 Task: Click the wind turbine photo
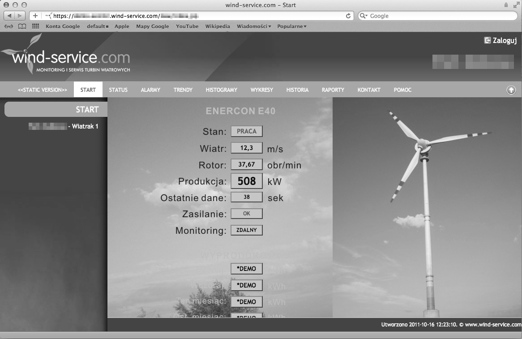427,207
